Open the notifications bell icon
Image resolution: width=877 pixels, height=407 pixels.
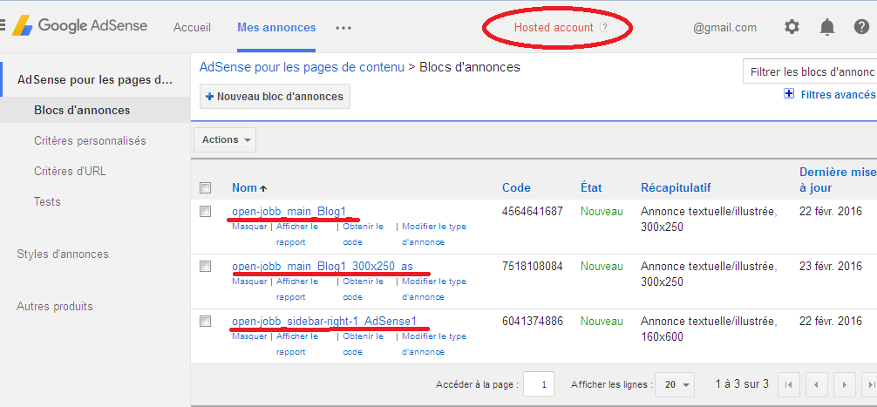[x=826, y=26]
